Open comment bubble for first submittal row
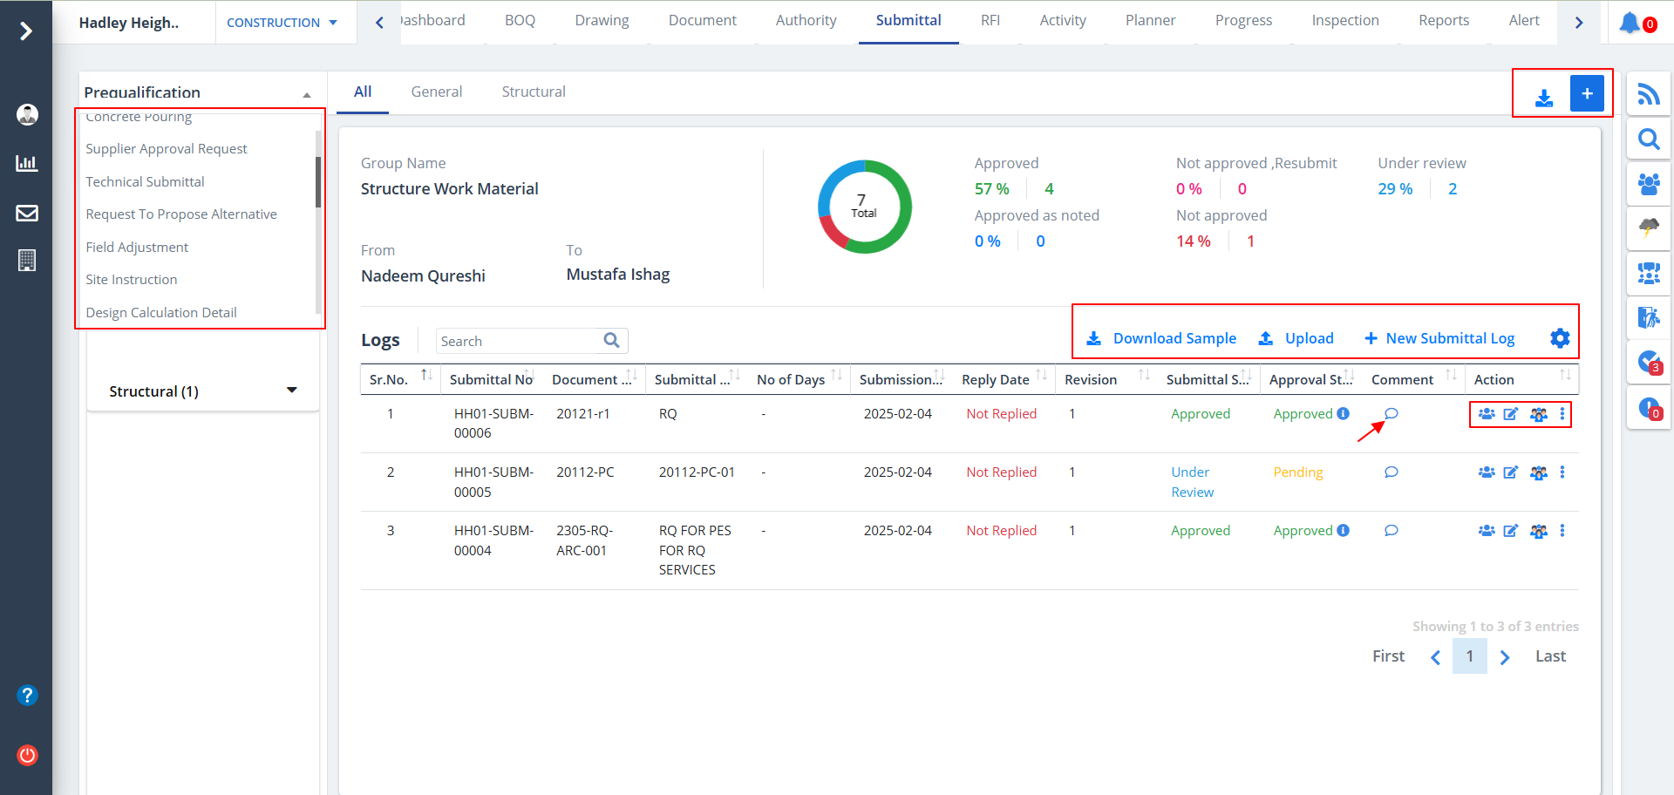This screenshot has height=795, width=1674. 1392,414
